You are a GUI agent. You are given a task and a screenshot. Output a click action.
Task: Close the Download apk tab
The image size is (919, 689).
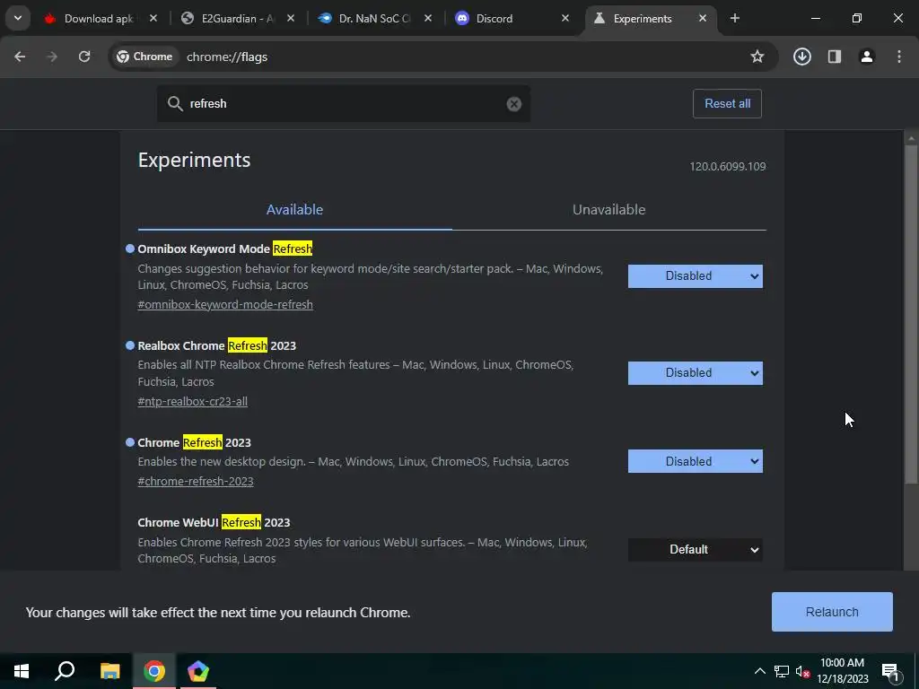click(153, 18)
